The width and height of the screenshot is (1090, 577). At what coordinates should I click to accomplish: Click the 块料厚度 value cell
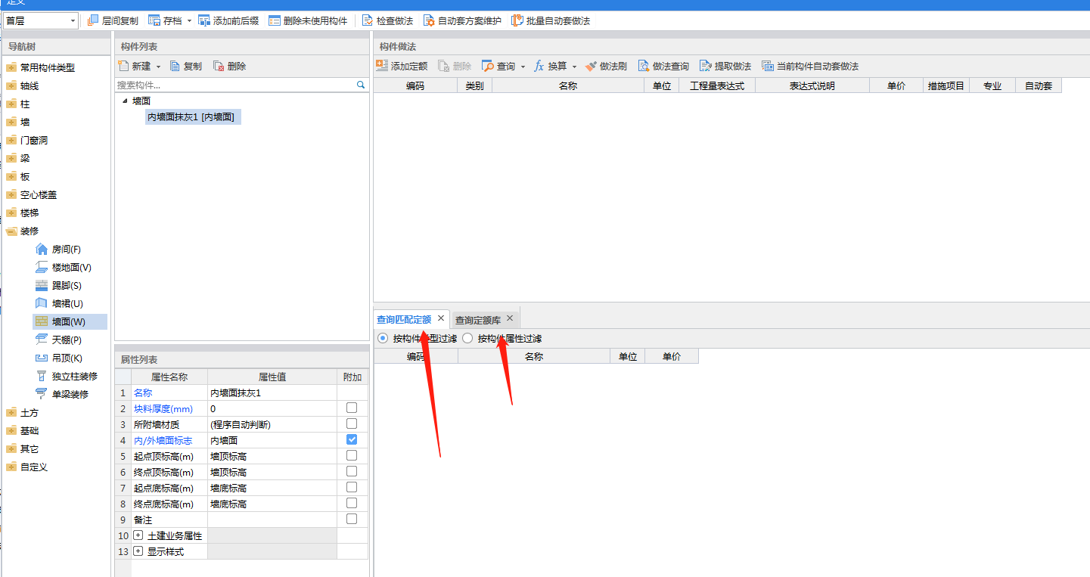[x=272, y=408]
